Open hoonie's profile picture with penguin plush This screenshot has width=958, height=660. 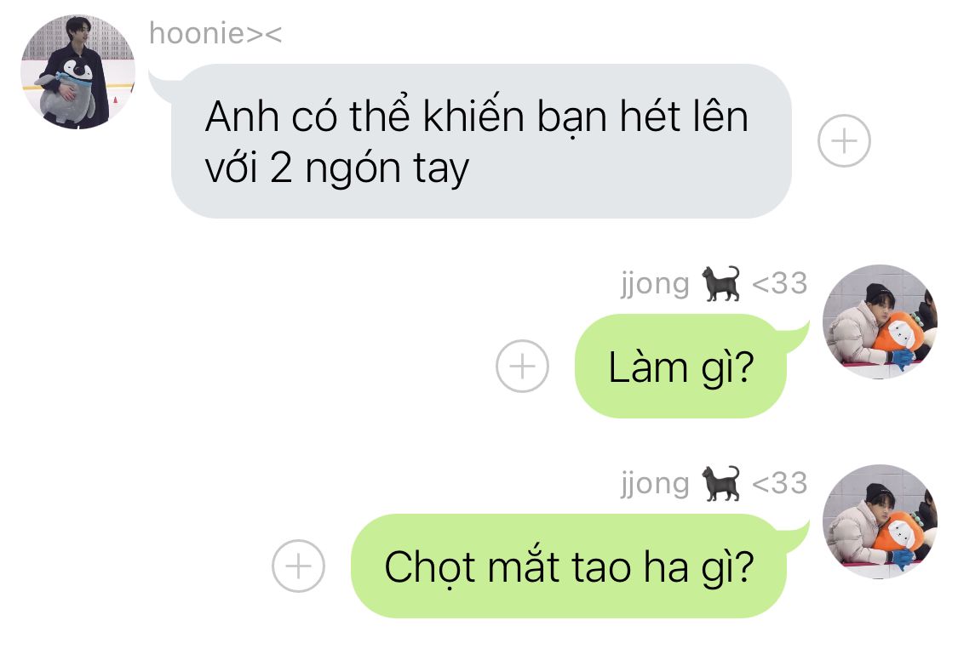coord(77,72)
